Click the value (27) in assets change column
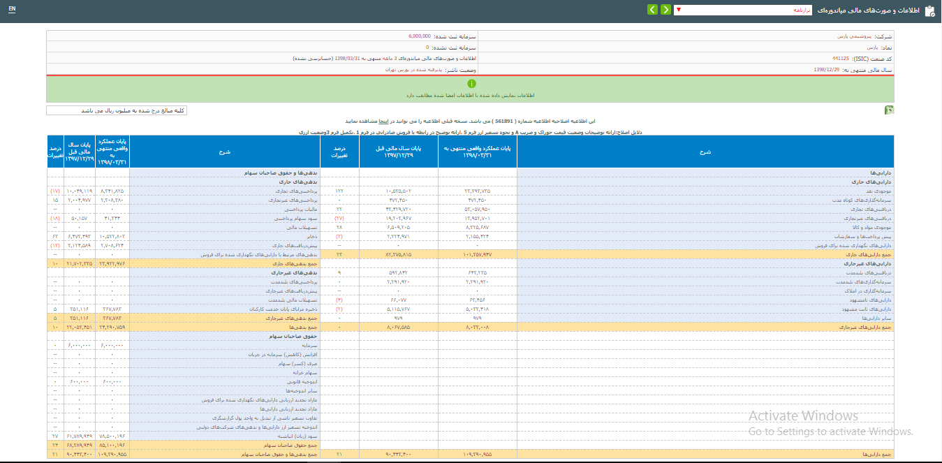This screenshot has width=942, height=463. pos(339,218)
